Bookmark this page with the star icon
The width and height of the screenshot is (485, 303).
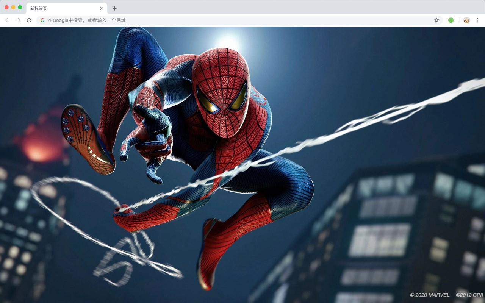click(x=436, y=20)
